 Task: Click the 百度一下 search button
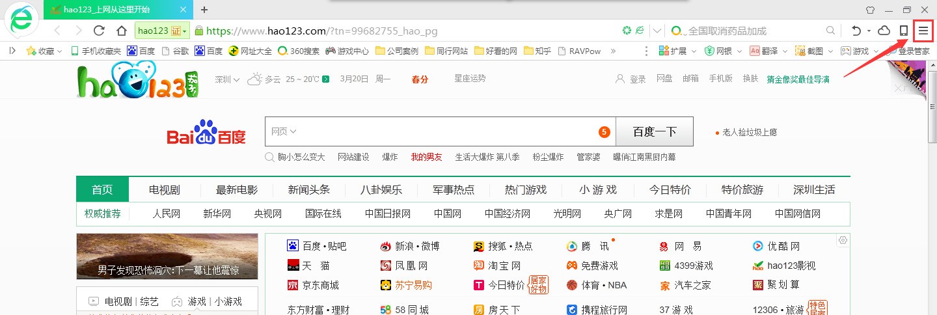[x=655, y=132]
